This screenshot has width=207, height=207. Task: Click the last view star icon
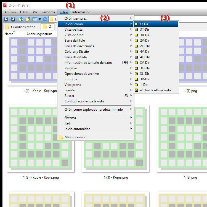[x=136, y=90]
